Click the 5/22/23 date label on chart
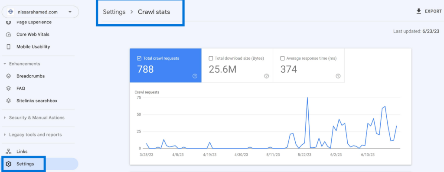Viewport: 444px width, 172px height. pyautogui.click(x=304, y=155)
